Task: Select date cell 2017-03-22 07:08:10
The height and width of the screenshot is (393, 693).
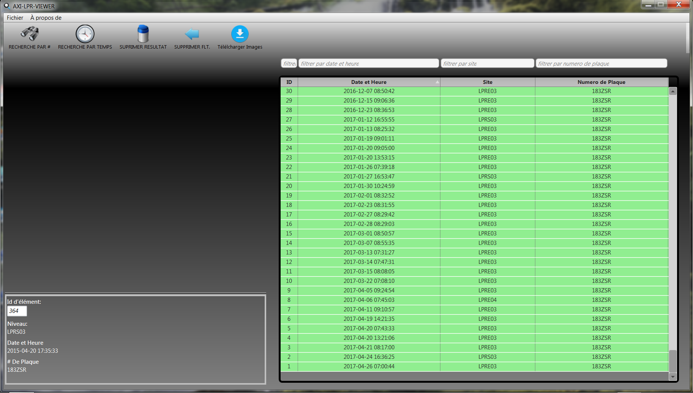Action: (x=369, y=281)
